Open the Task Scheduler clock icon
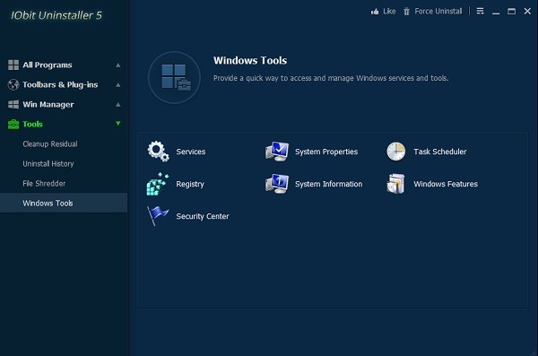The image size is (538, 356). point(396,152)
